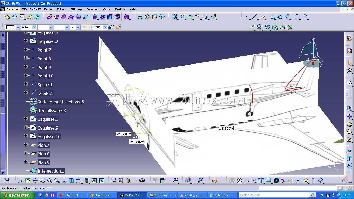Click the Zoom Out icon
354x199 pixels.
[x=57, y=180]
